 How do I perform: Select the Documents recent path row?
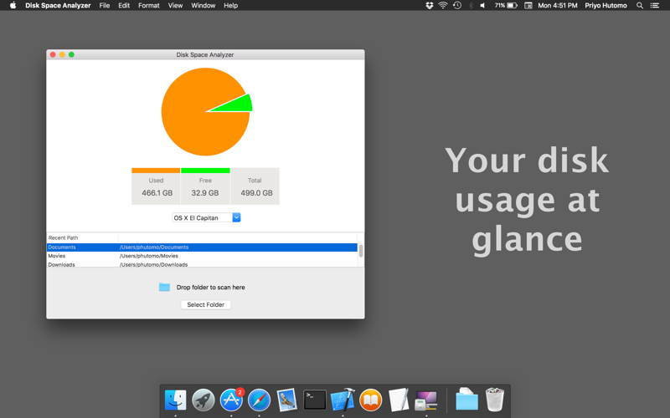click(x=202, y=247)
